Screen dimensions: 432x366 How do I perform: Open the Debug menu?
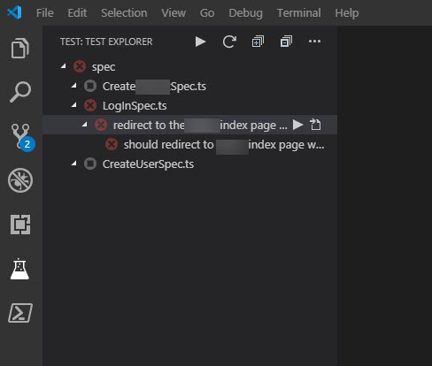(x=245, y=13)
